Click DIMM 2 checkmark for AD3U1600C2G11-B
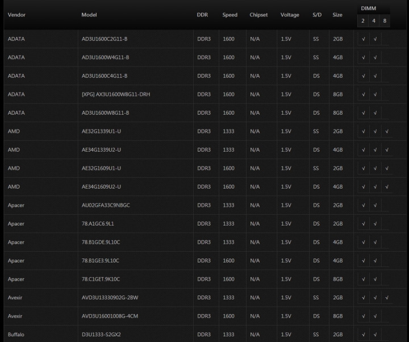The height and width of the screenshot is (342, 409). tap(364, 39)
